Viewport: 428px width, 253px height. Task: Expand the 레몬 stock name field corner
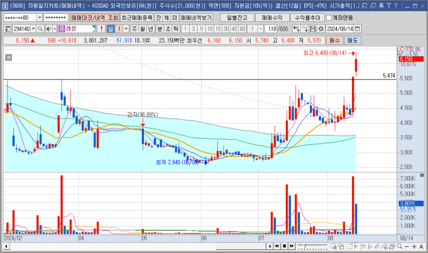[x=94, y=27]
